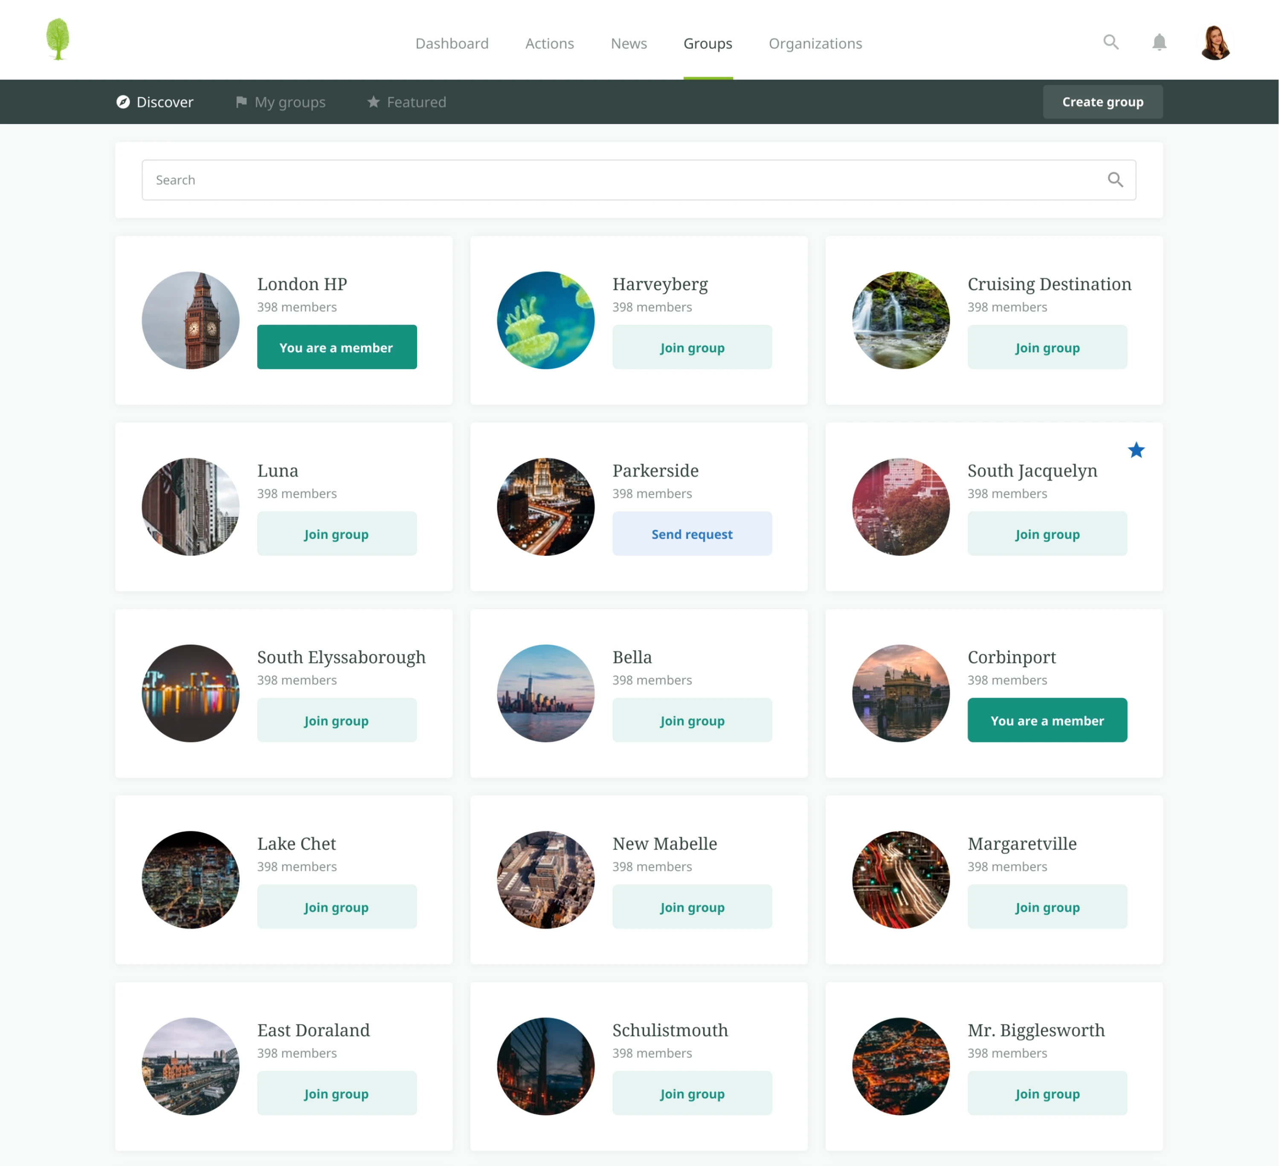Click the compass icon next to Discover

click(x=123, y=102)
